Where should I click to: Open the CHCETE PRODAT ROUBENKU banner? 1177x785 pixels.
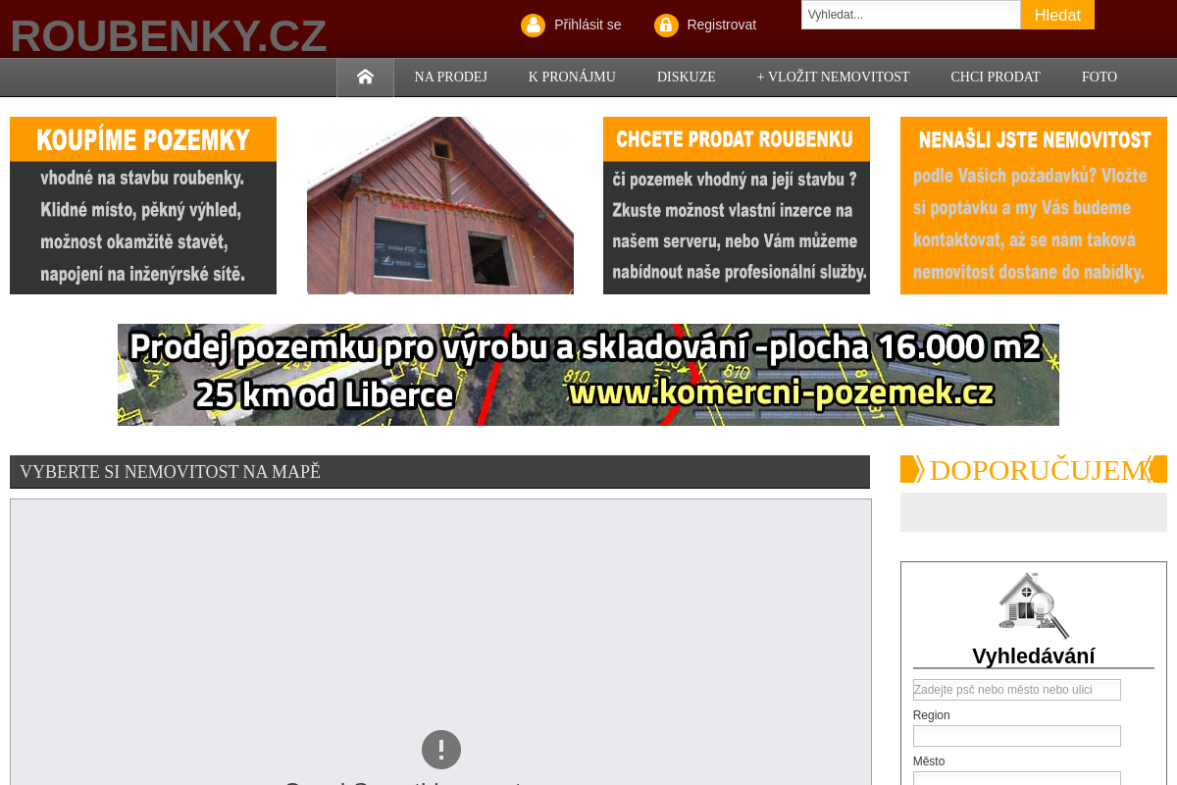tap(737, 205)
